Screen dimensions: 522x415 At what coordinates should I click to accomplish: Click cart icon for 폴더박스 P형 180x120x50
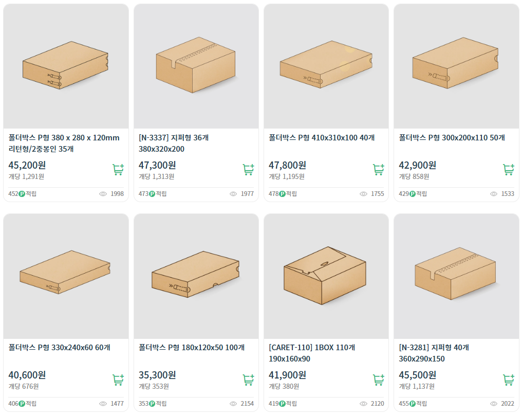pyautogui.click(x=248, y=380)
